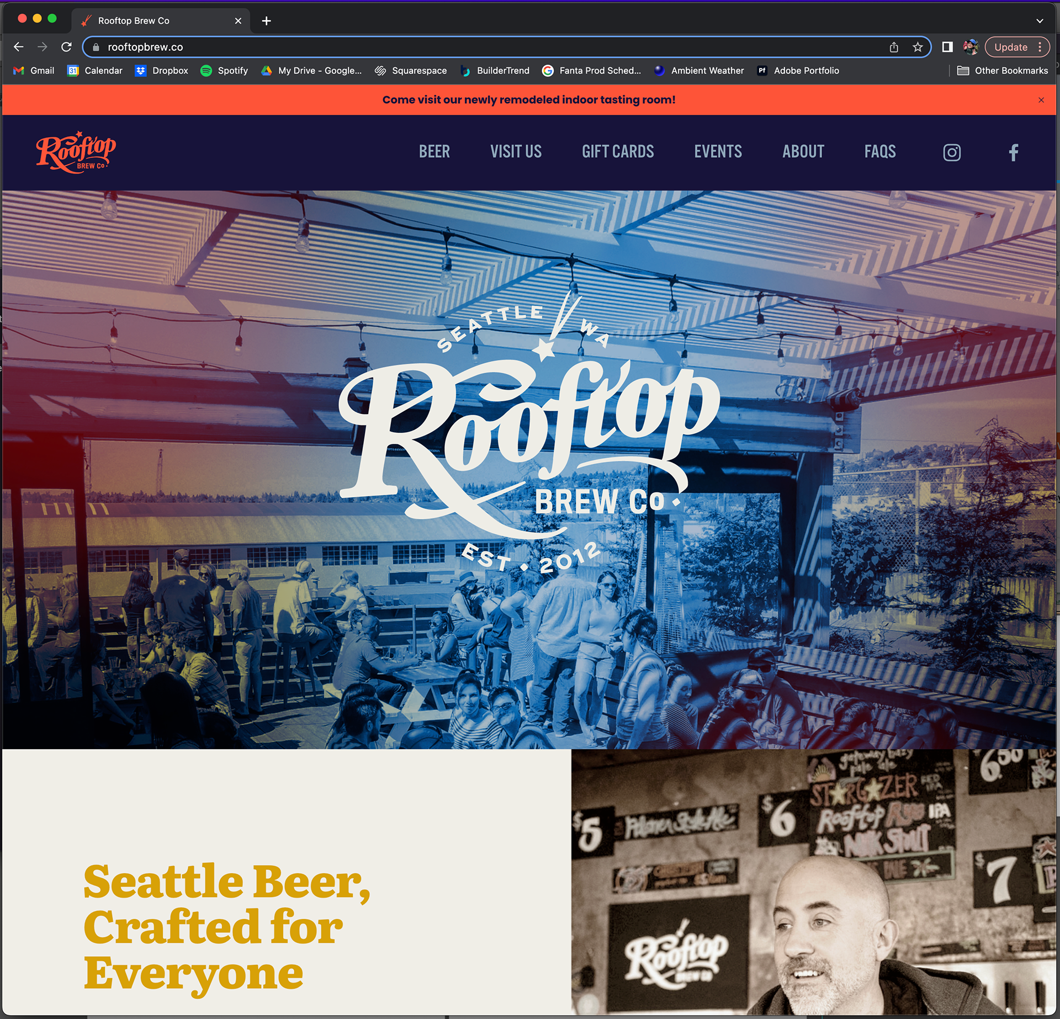1060x1019 pixels.
Task: Open the BuilderTrend bookmark
Action: [x=495, y=71]
